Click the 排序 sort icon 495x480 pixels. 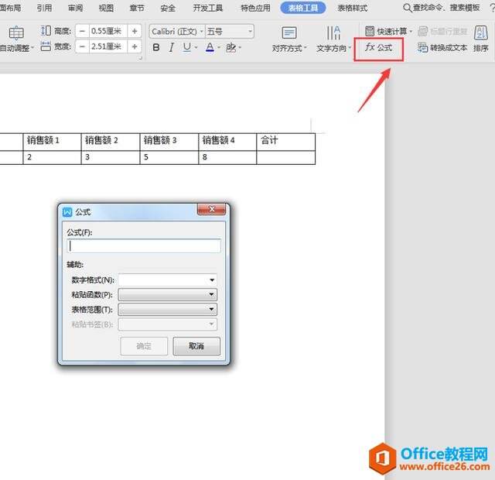click(480, 39)
